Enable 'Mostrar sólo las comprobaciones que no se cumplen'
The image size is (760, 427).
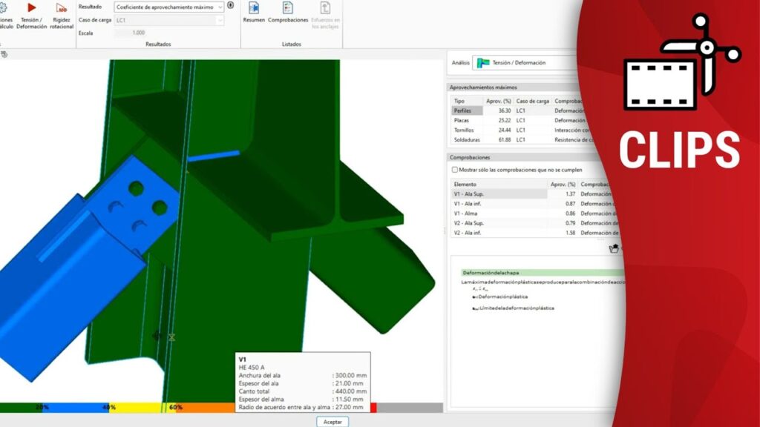click(455, 170)
